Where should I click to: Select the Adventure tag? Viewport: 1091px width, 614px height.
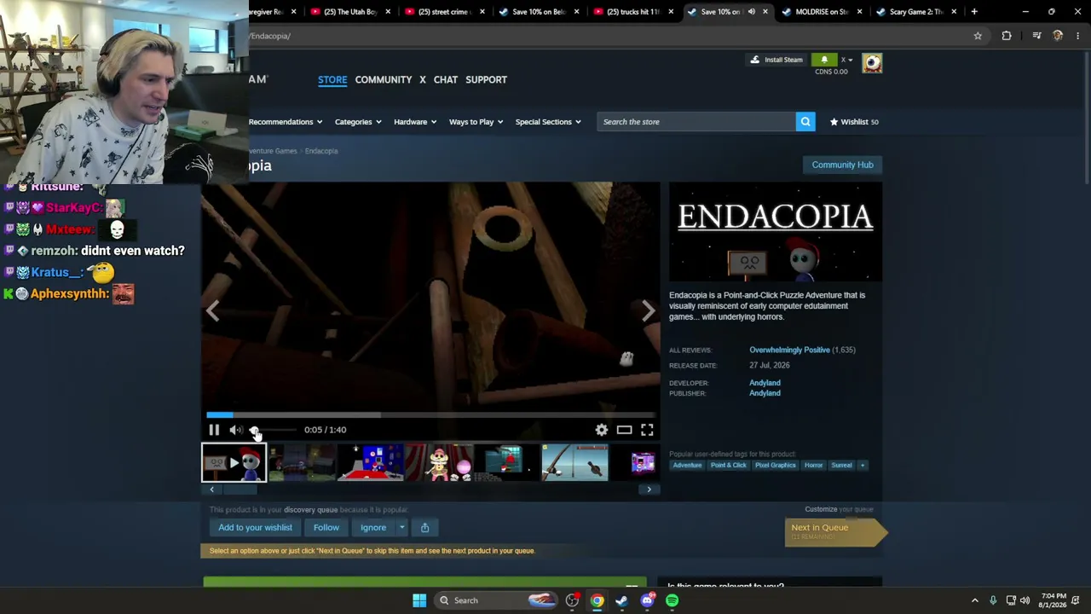(x=687, y=466)
